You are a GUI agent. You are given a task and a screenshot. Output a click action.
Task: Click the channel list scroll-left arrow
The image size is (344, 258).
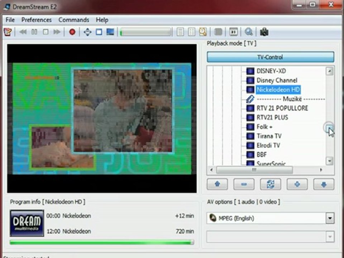(x=211, y=170)
